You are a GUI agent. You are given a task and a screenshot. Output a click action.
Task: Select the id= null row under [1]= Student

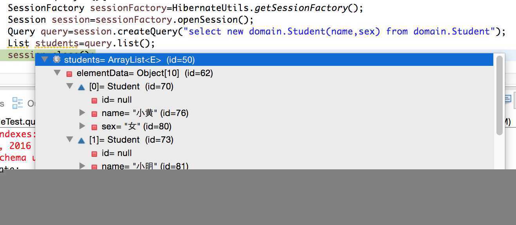click(264, 153)
